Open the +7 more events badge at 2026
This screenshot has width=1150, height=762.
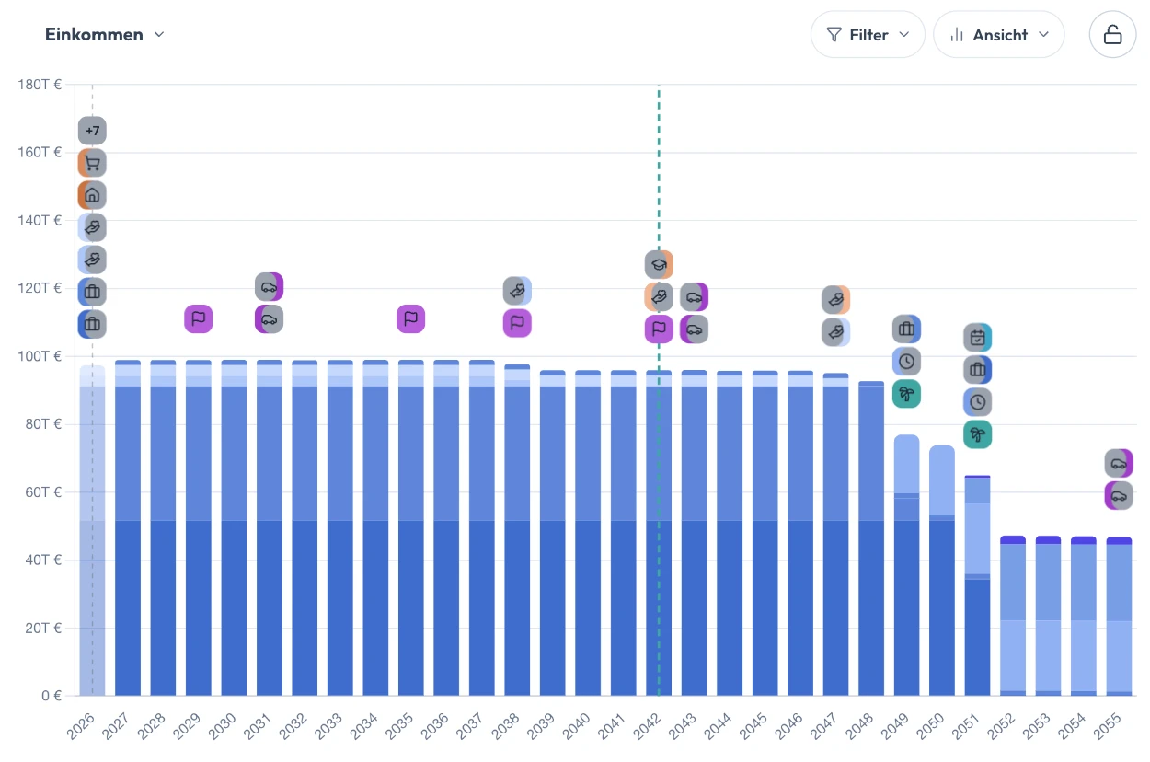[92, 131]
